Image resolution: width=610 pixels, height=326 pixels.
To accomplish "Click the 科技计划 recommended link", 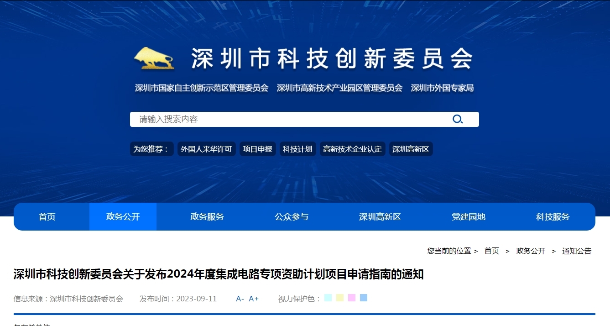I will [x=297, y=149].
